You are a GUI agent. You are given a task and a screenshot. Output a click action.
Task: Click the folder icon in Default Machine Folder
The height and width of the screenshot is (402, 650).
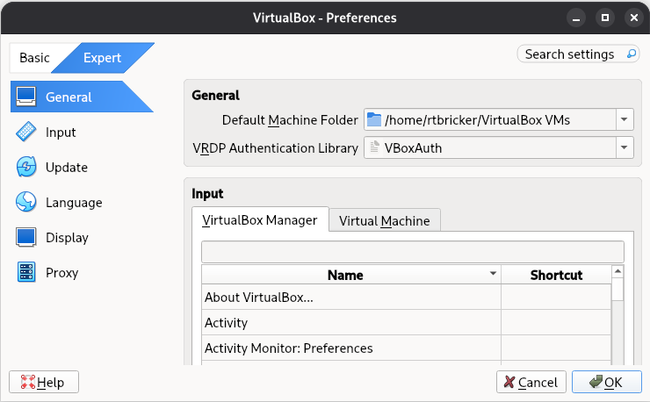374,119
